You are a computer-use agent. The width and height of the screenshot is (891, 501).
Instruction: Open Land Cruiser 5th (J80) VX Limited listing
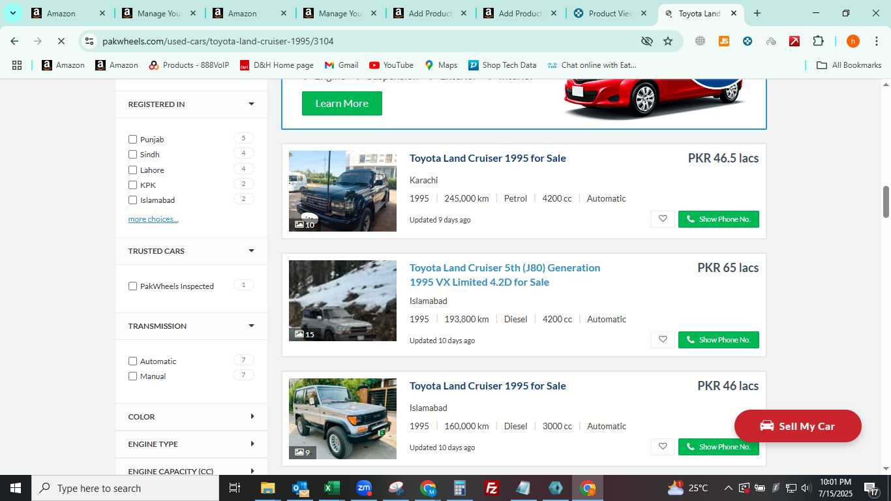[505, 275]
